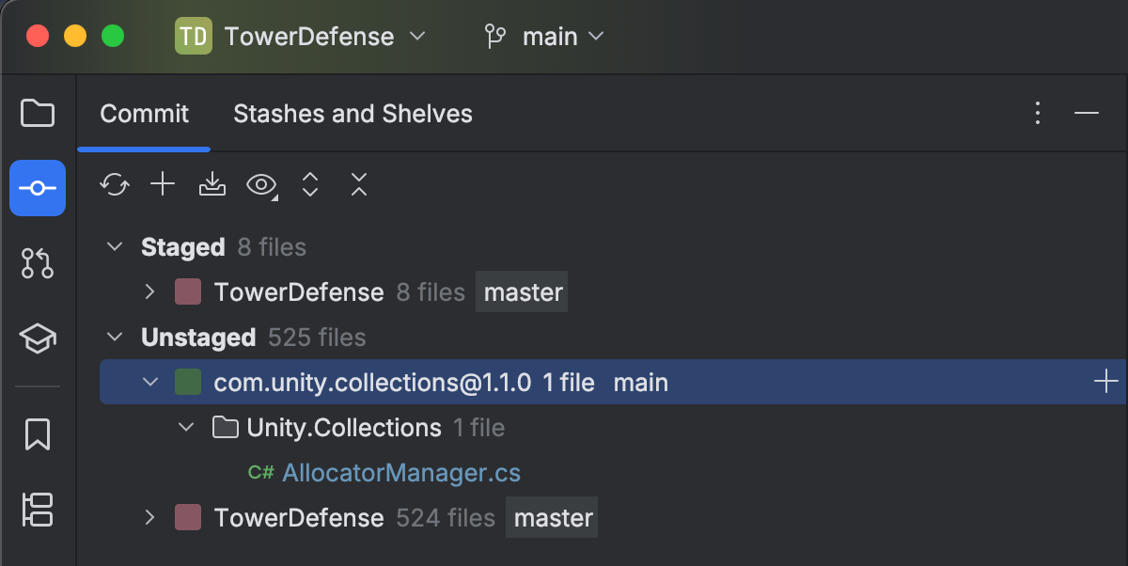The width and height of the screenshot is (1128, 566).
Task: Open the Project folder tool window
Action: pyautogui.click(x=38, y=113)
